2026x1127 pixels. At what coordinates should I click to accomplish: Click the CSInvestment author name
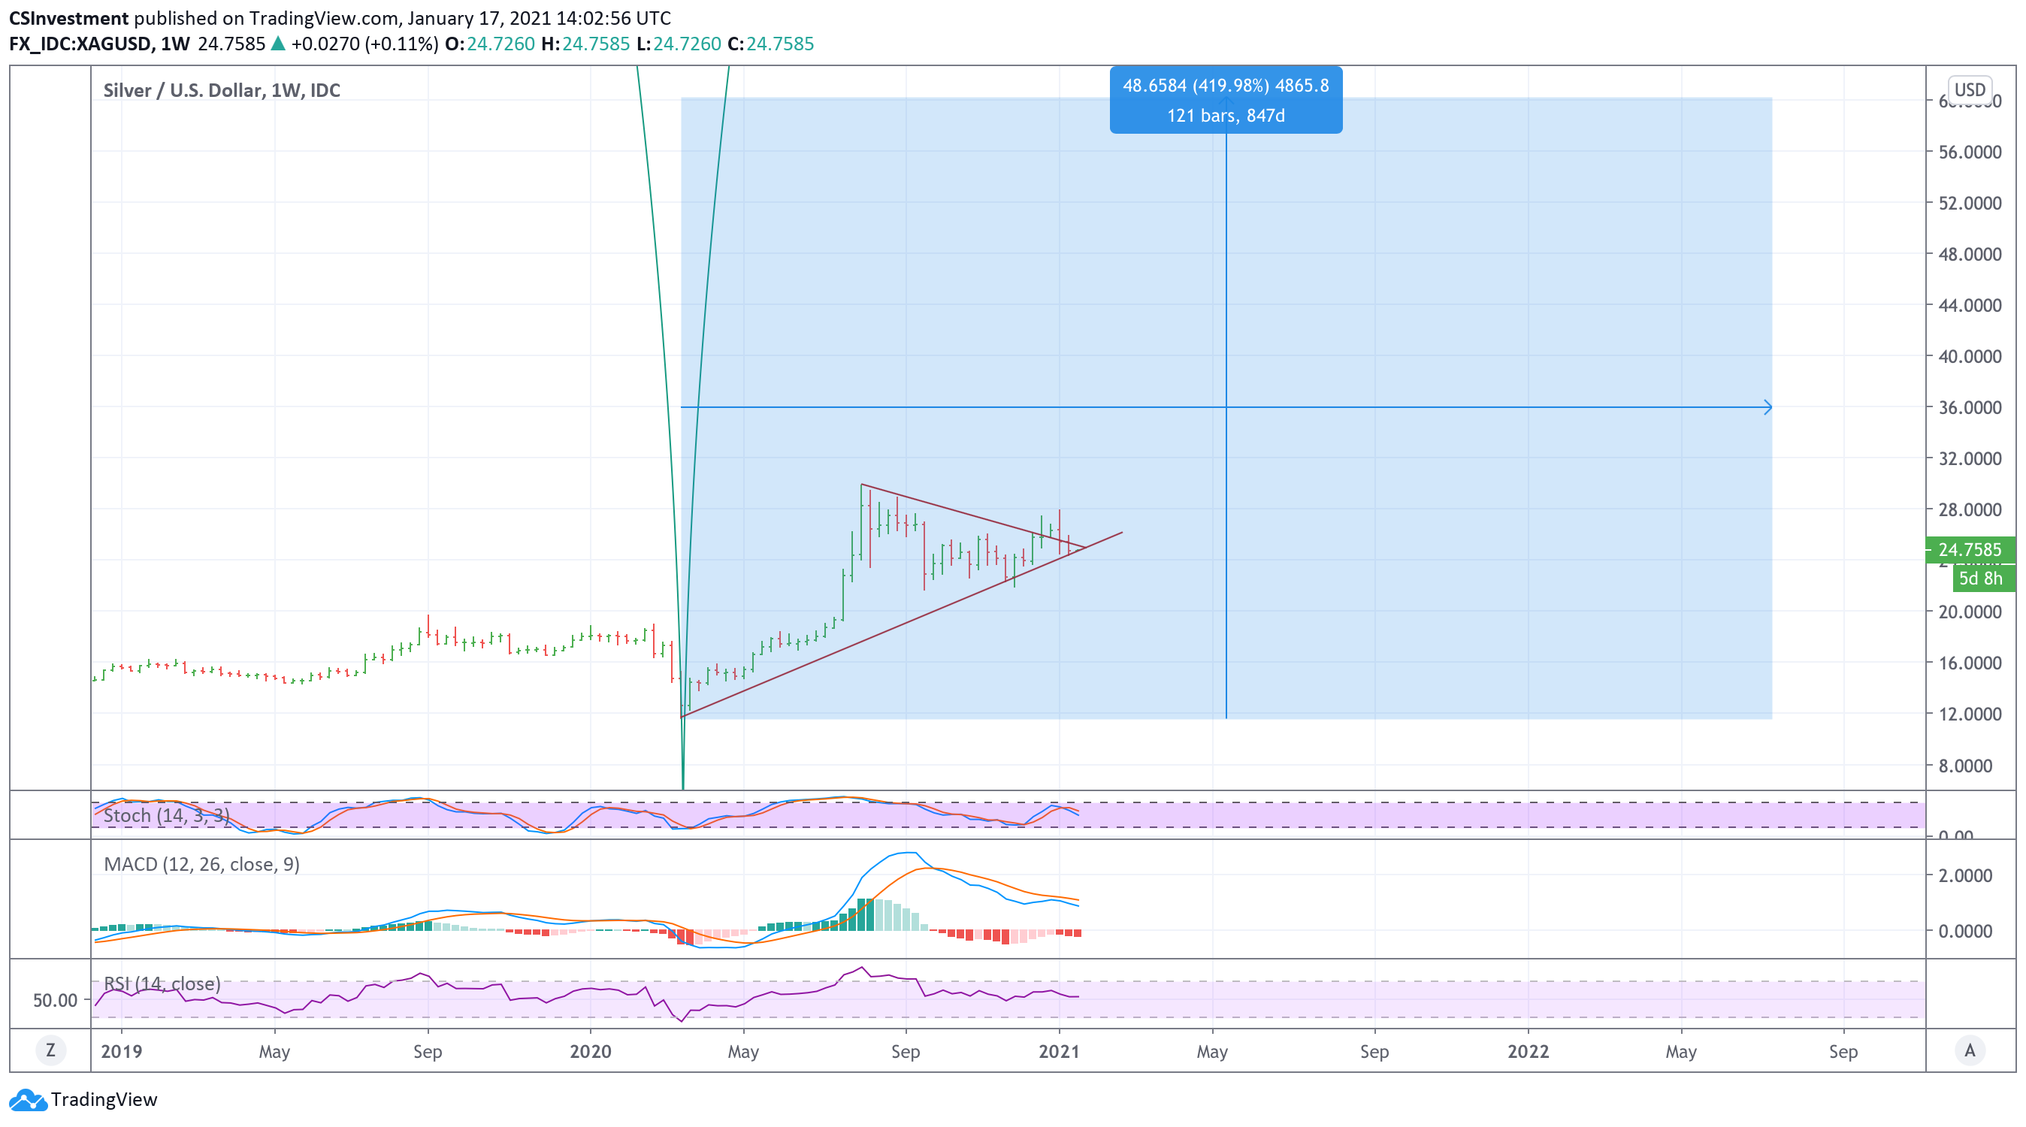click(x=68, y=18)
